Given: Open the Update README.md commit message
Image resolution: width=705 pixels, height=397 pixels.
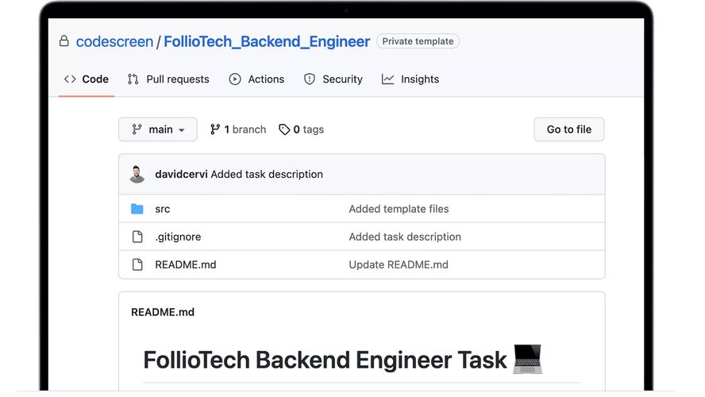Looking at the screenshot, I should click(399, 264).
